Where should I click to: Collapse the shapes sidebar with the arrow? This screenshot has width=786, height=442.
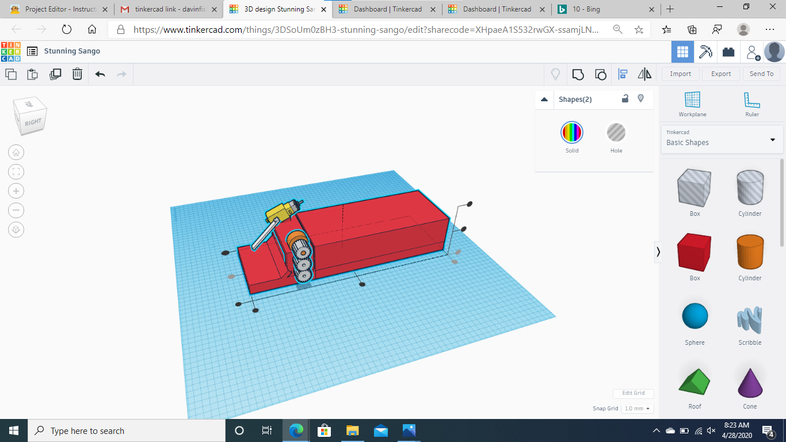658,252
